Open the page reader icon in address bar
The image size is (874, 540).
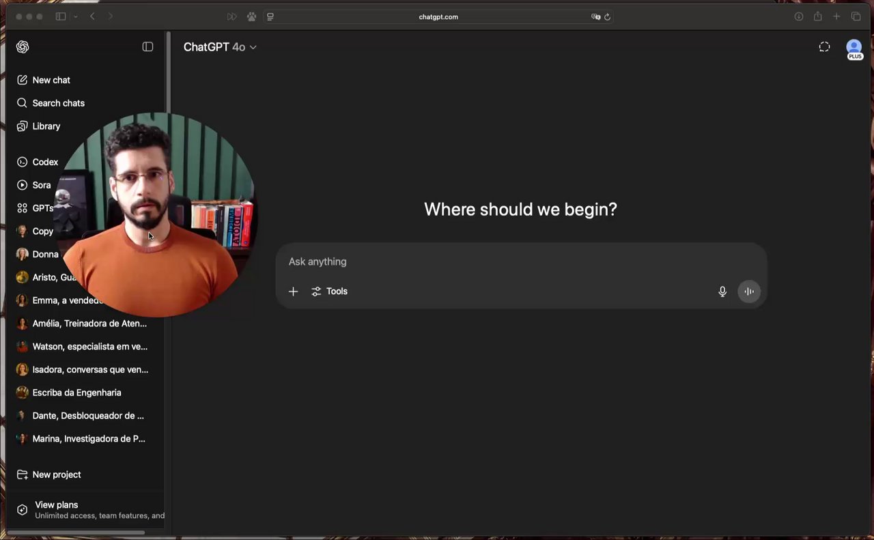270,16
